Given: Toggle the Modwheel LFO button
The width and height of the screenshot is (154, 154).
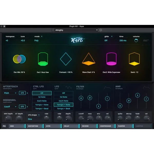Looking at the screenshot, I should coord(22,107).
